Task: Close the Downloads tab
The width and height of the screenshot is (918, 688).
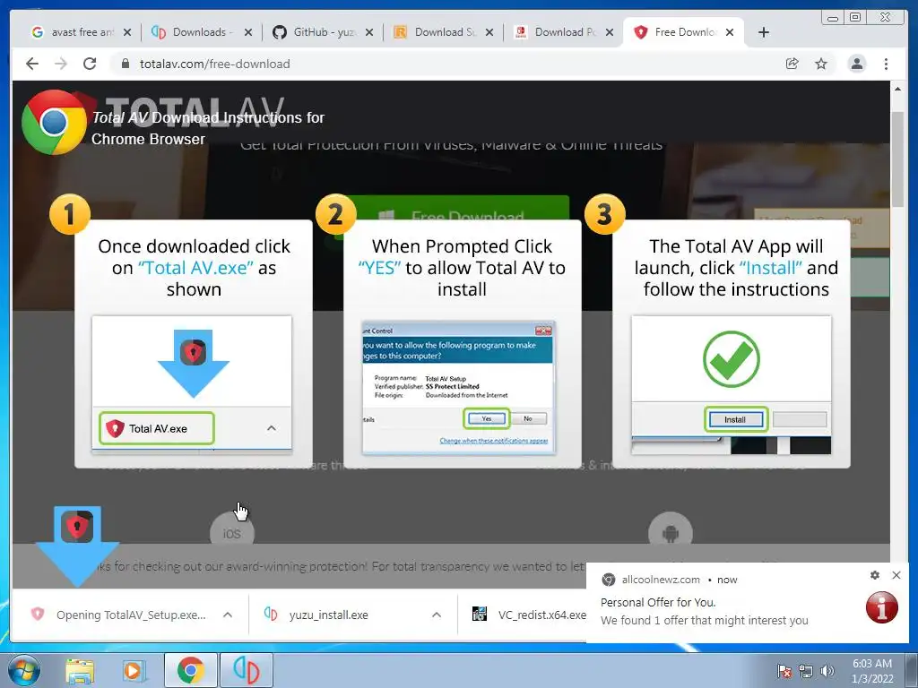Action: click(248, 32)
